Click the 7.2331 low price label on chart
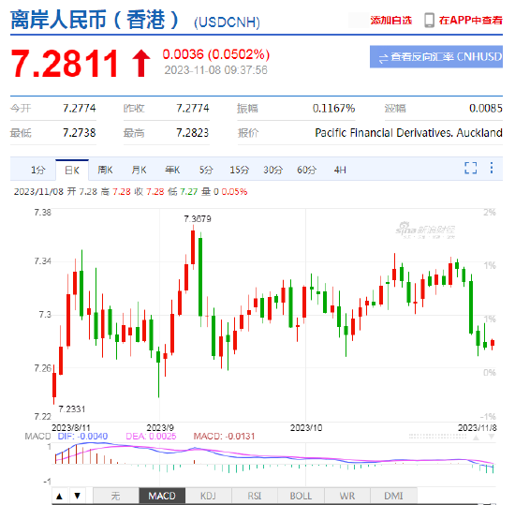The image size is (515, 505). pyautogui.click(x=72, y=409)
